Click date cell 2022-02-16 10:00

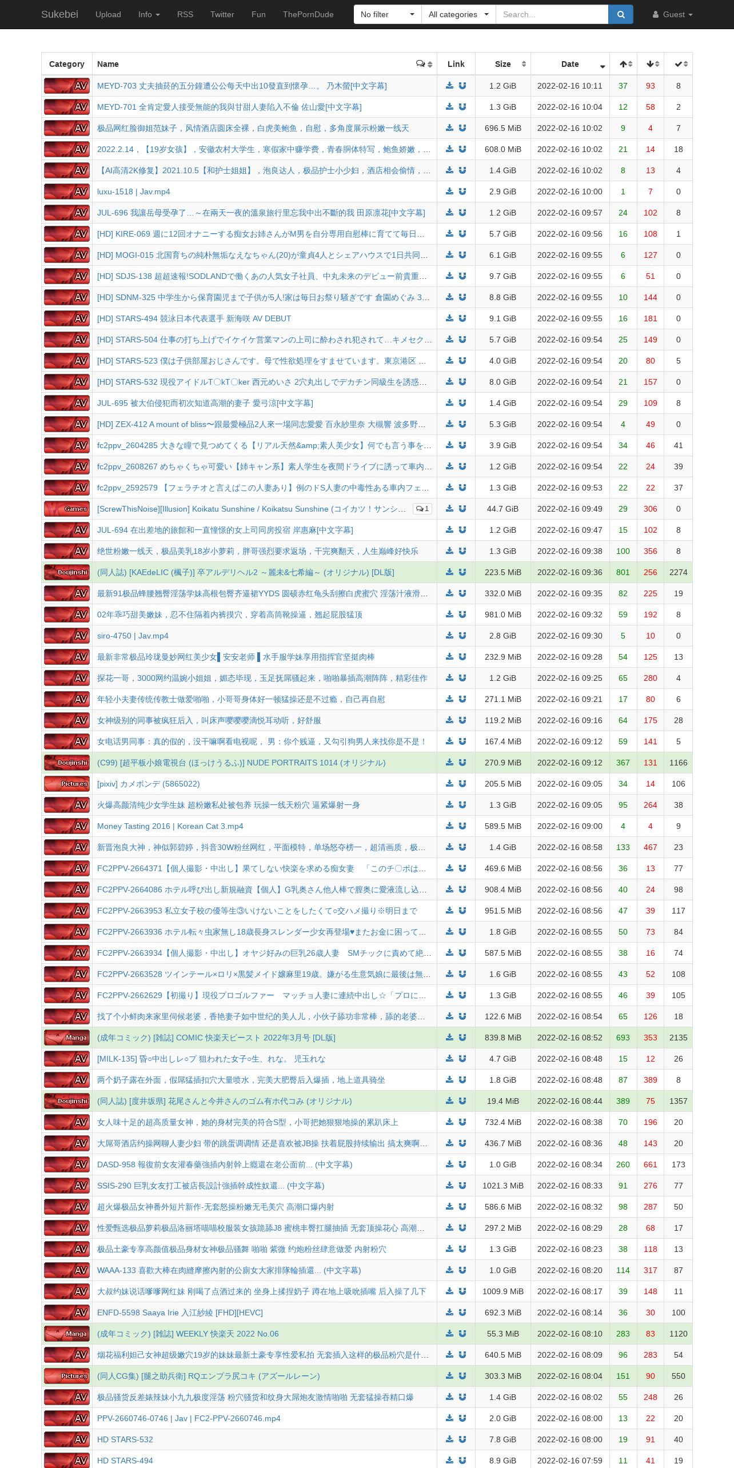(570, 192)
